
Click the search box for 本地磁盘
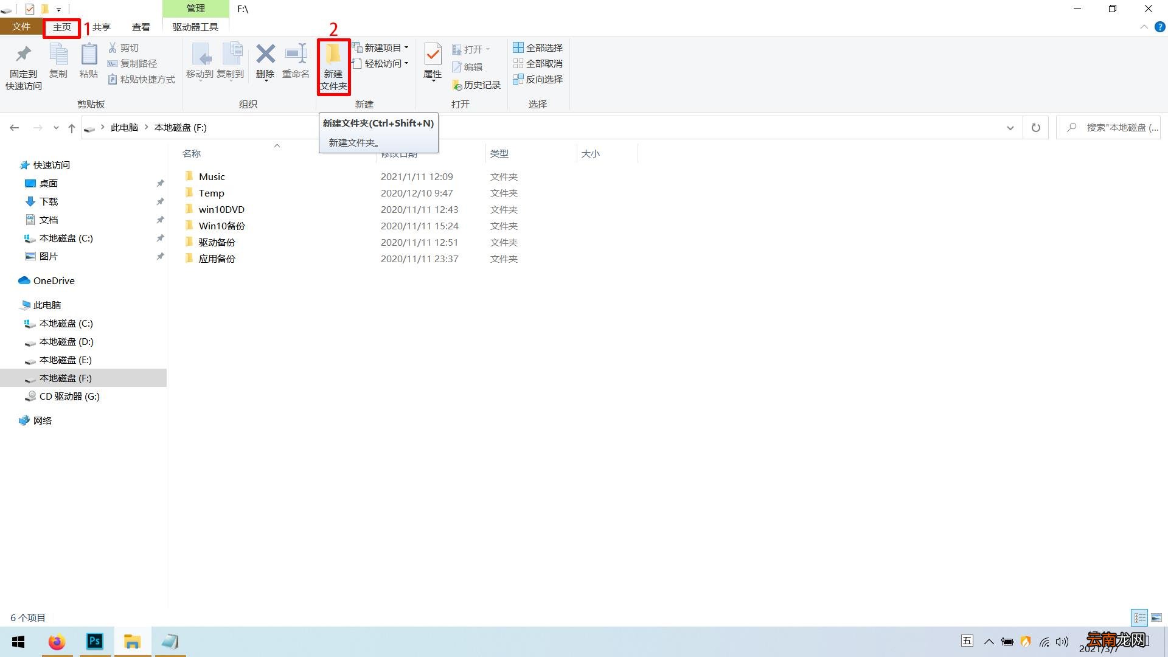pyautogui.click(x=1108, y=128)
